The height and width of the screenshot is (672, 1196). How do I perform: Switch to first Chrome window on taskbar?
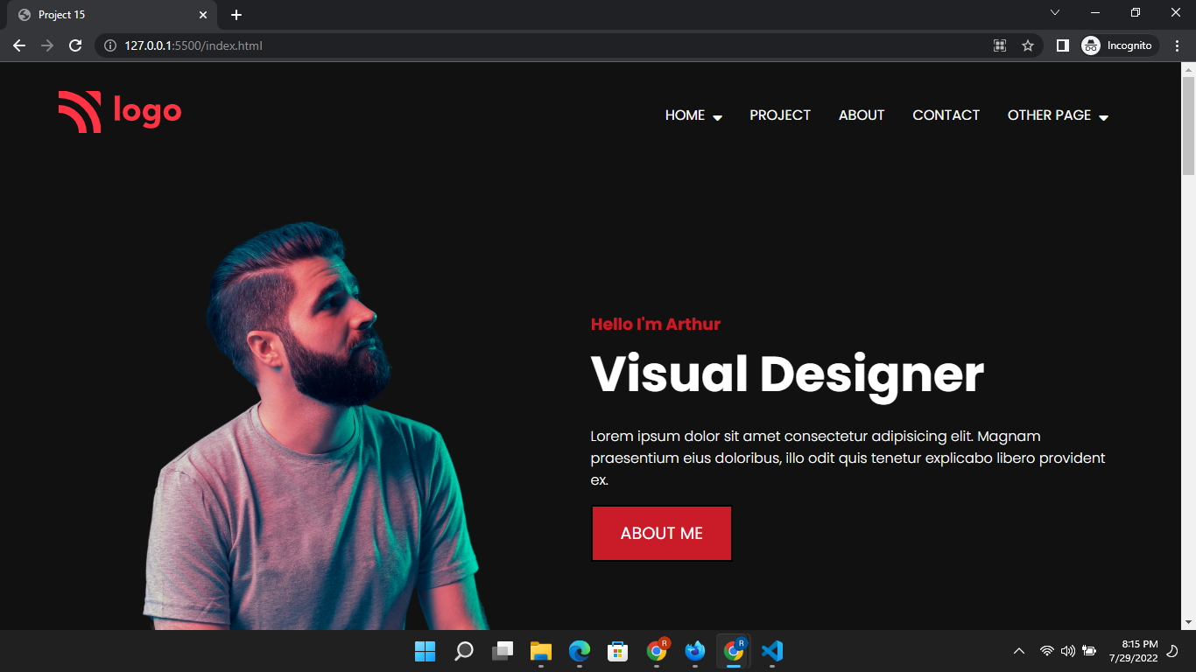[657, 651]
